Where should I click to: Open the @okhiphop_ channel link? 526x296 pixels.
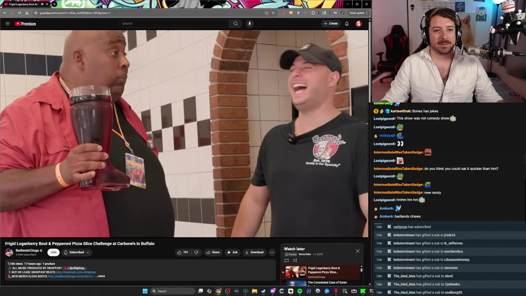coord(74,268)
